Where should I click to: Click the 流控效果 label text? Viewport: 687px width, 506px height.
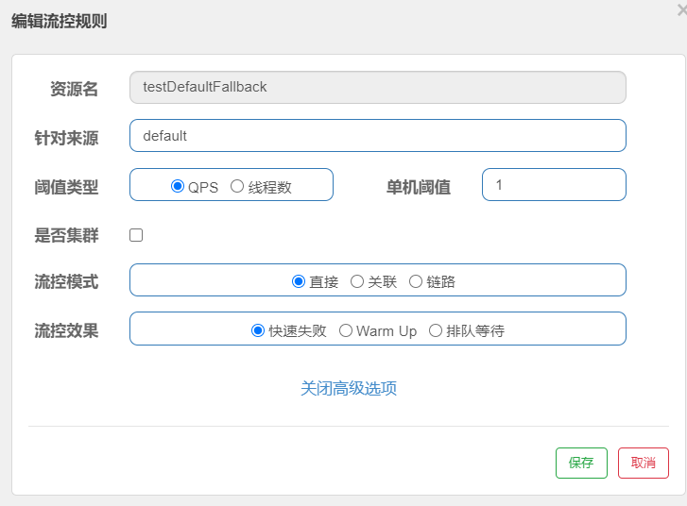(66, 330)
